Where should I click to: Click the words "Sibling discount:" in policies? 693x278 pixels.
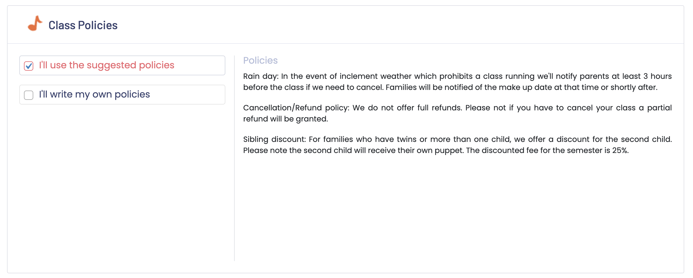pos(274,140)
